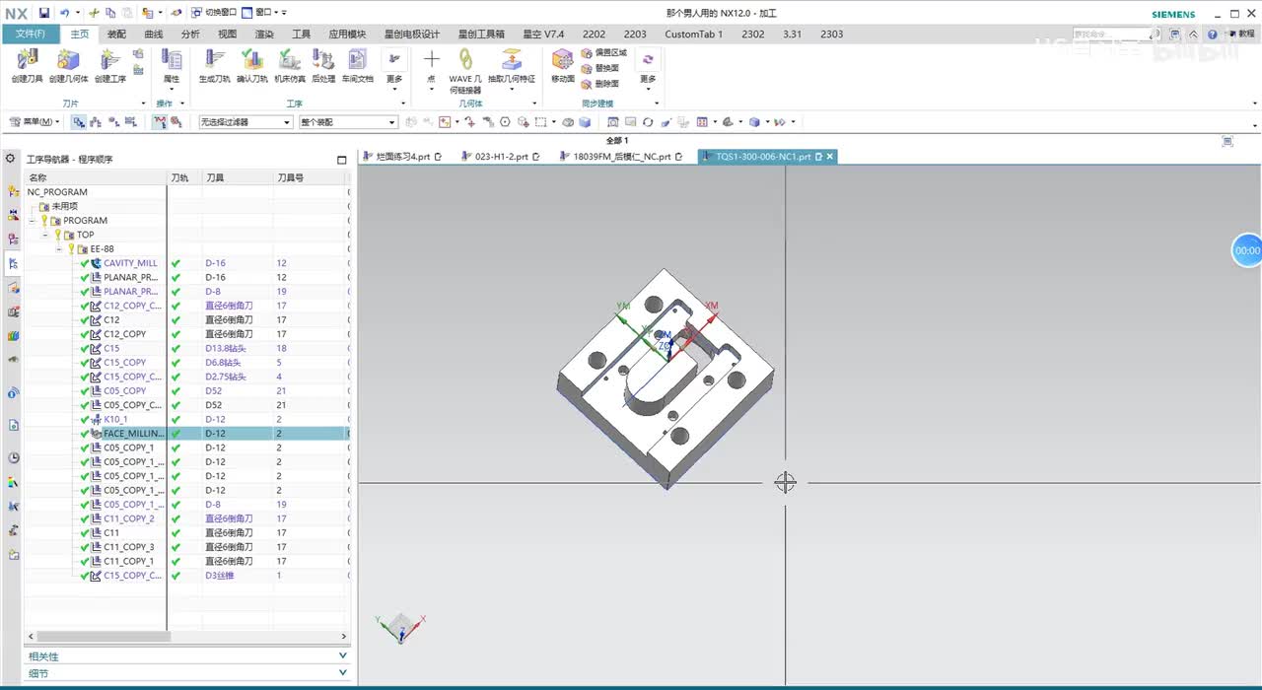
Task: Select Offset Region (偏置区域) command
Action: coord(603,52)
